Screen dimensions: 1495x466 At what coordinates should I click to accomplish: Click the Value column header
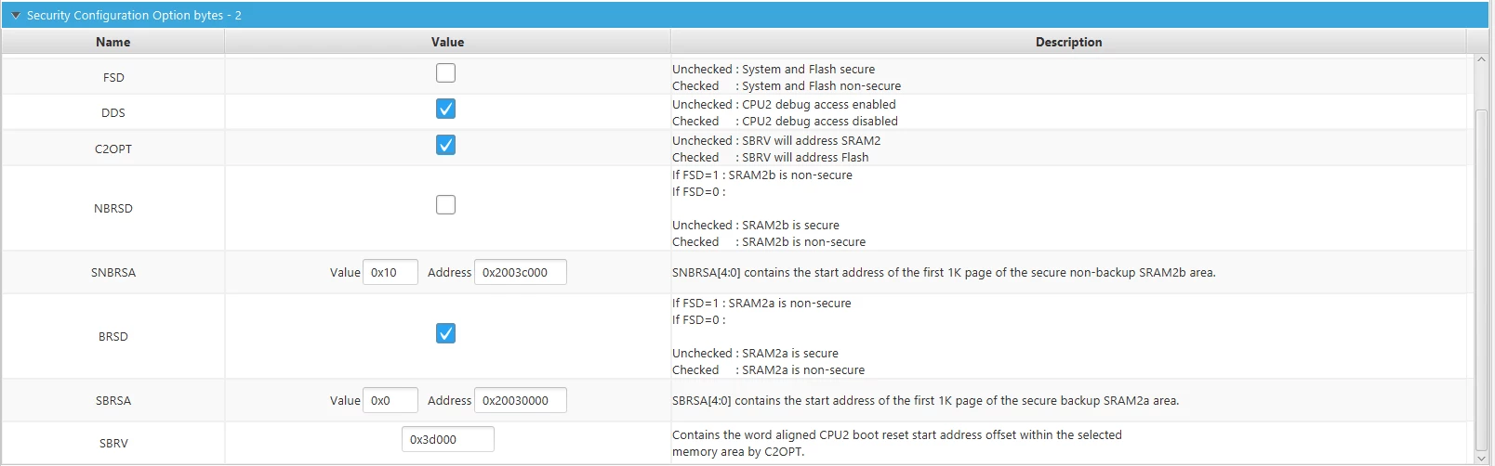point(447,42)
